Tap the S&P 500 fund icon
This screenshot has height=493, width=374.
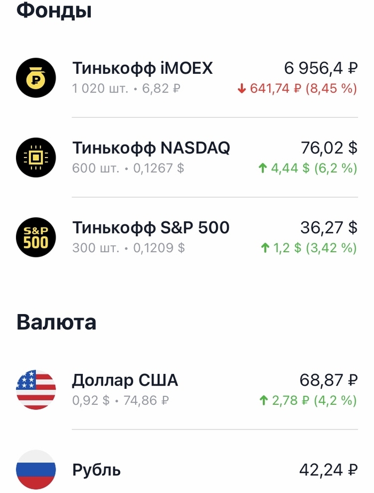(36, 237)
